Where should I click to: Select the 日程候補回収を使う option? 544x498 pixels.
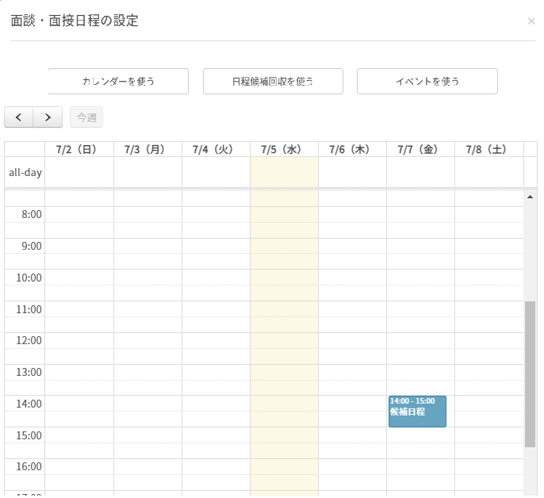273,81
